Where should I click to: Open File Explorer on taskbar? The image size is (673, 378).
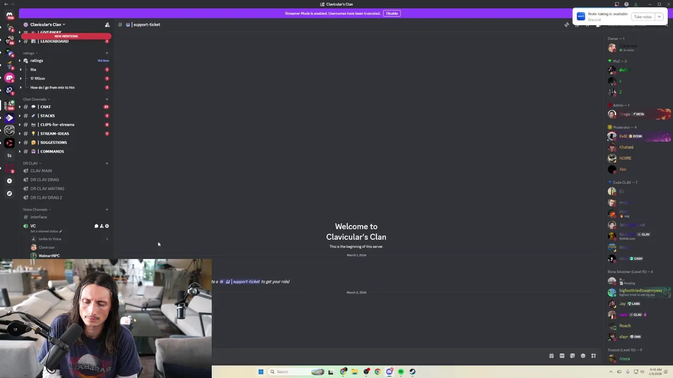[354, 372]
